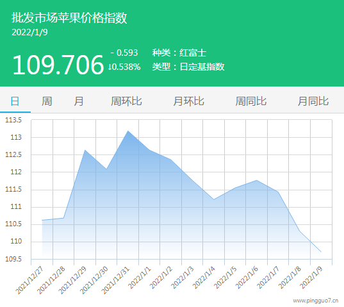344x307 pixels.
Task: Click the chart data point for 2022/1/9
Action: tap(321, 252)
